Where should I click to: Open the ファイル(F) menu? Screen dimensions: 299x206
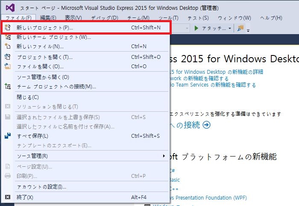pyautogui.click(x=18, y=18)
